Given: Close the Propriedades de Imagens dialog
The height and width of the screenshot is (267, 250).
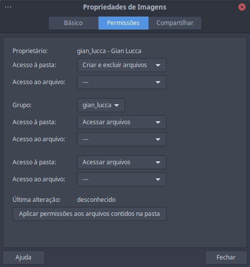Looking at the screenshot, I should [242, 7].
